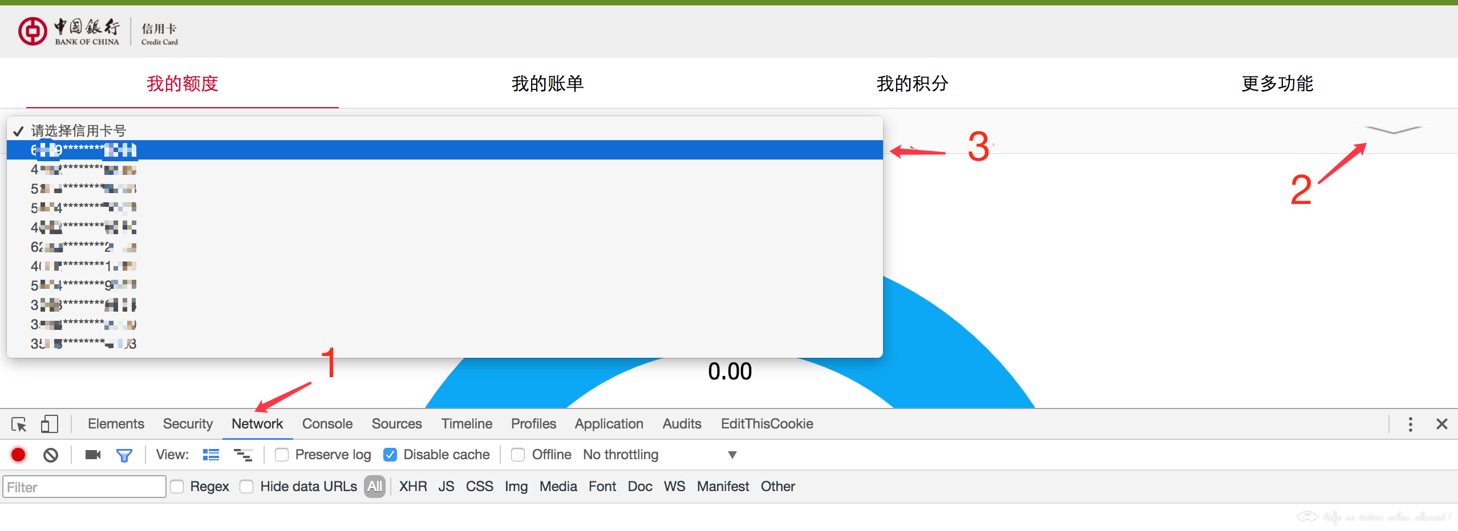
Task: Click the 信用卡 Credit Card header label
Action: (x=160, y=33)
